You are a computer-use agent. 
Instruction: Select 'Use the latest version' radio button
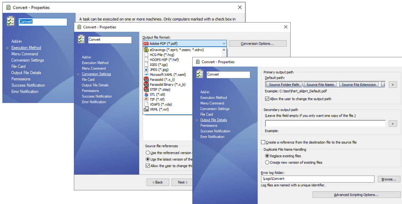[x=148, y=159]
